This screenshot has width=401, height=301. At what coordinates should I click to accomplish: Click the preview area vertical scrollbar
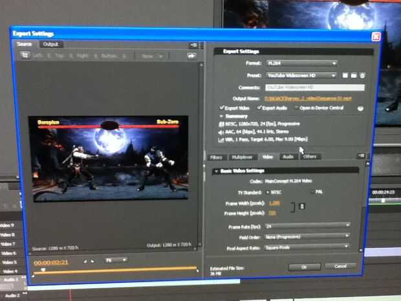(201, 155)
